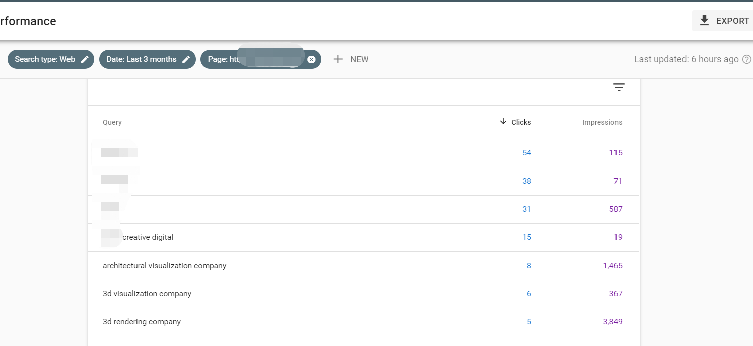
Task: Open the table filter rows icon
Action: pos(619,88)
